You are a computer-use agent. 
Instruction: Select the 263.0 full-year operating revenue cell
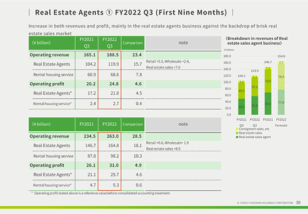[113, 136]
